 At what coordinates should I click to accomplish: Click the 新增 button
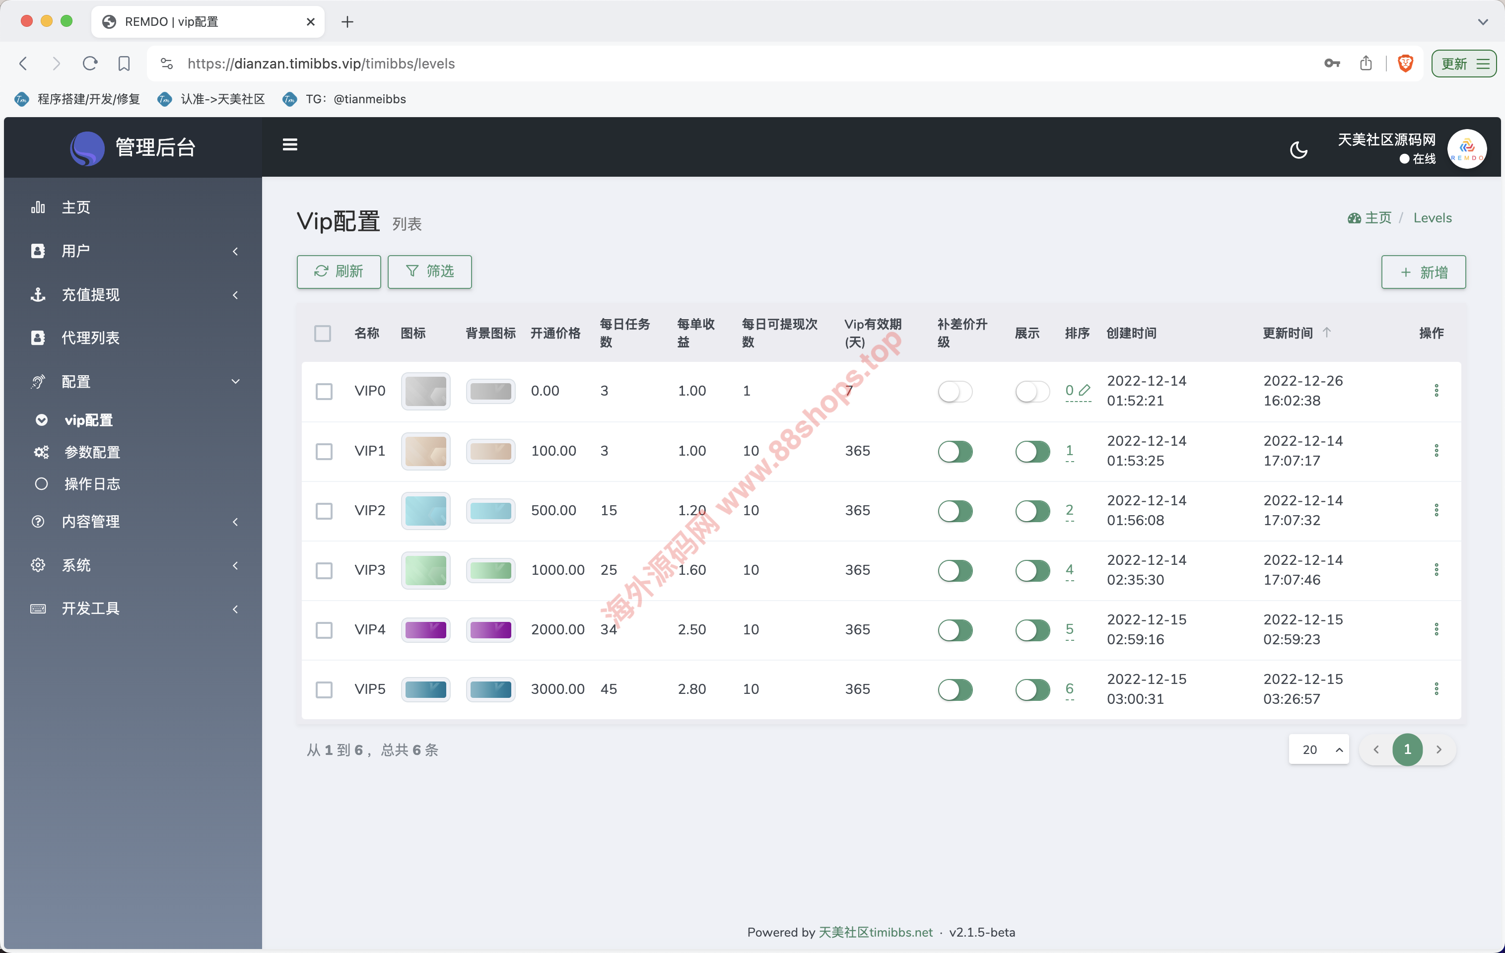coord(1423,272)
